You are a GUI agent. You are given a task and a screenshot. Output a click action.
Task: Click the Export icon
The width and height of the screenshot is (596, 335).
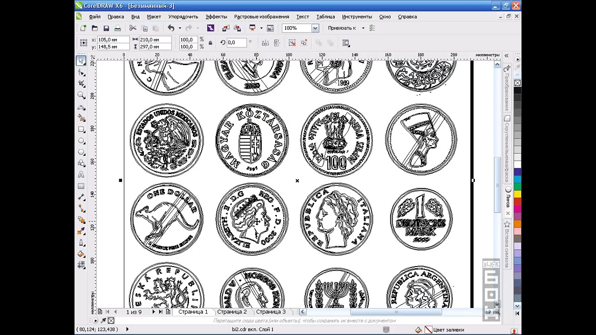(237, 28)
